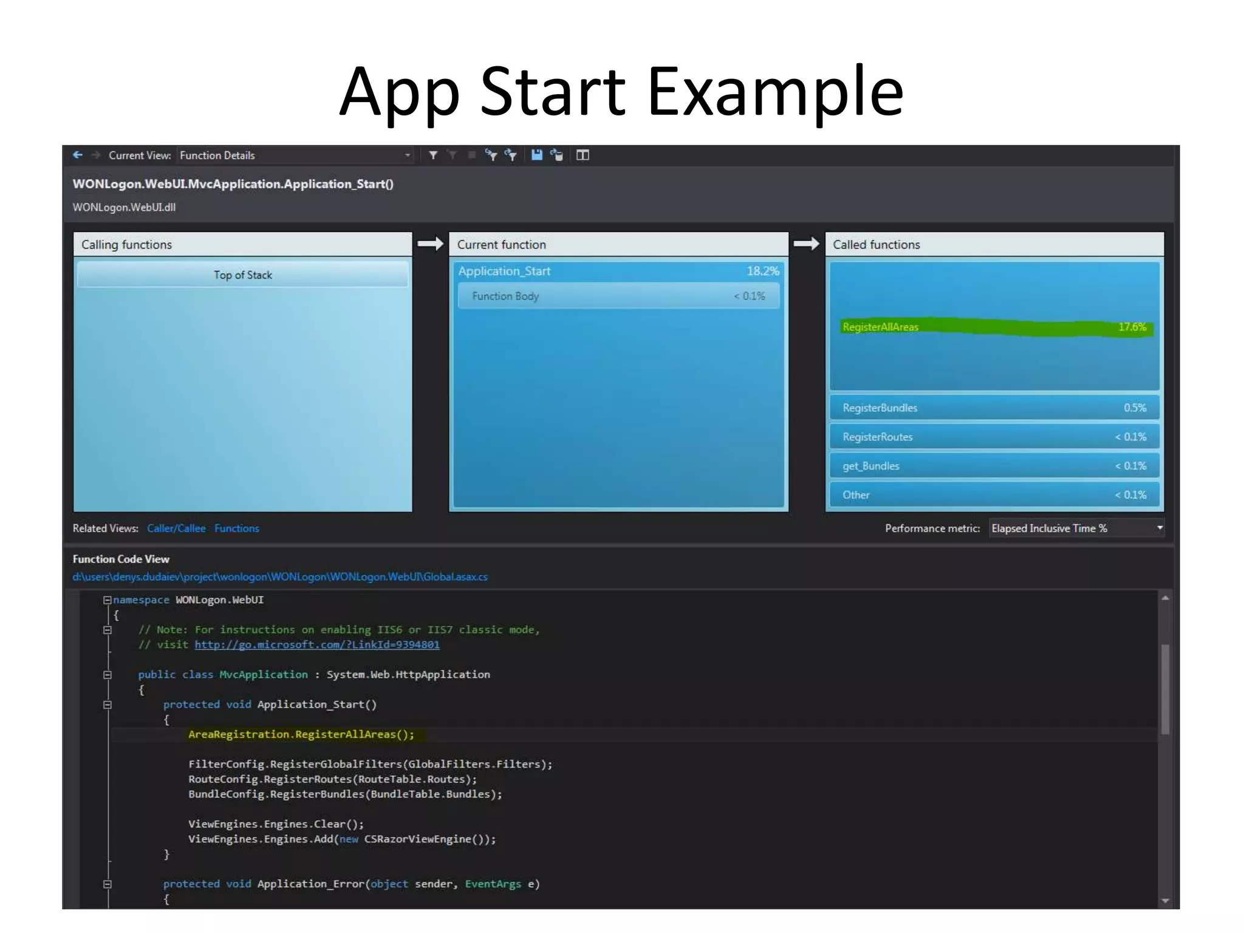Viewport: 1244px width, 933px height.
Task: Click the code view vertical scrollbar thumb
Action: 1165,689
